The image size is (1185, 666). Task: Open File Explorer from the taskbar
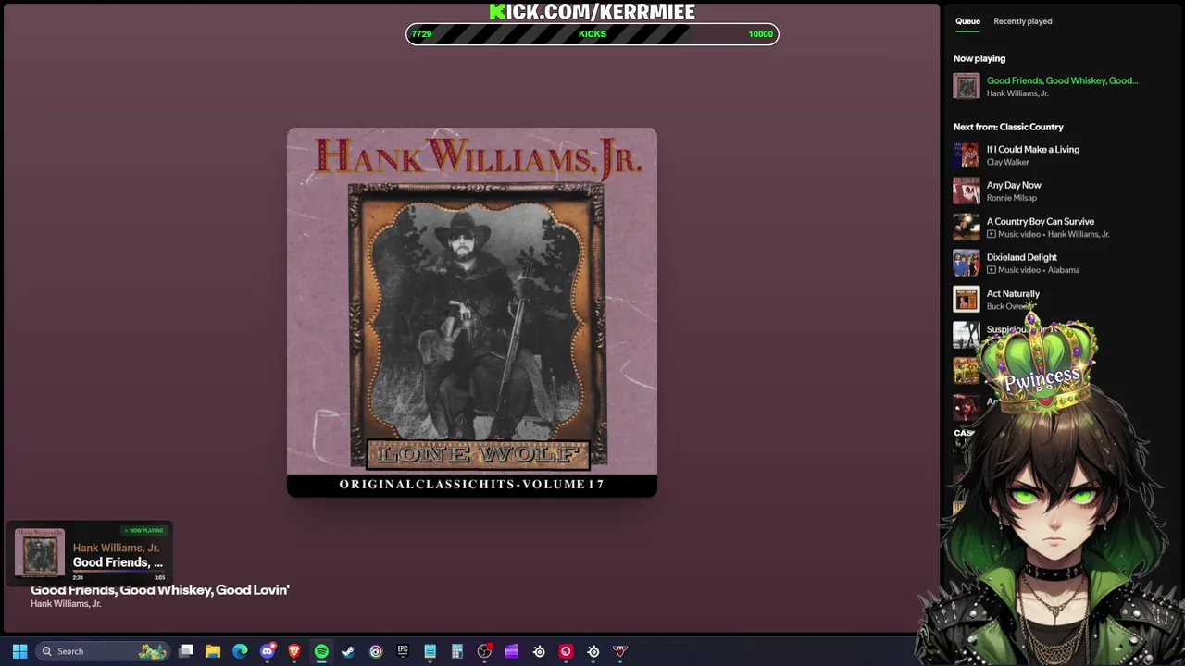(213, 651)
